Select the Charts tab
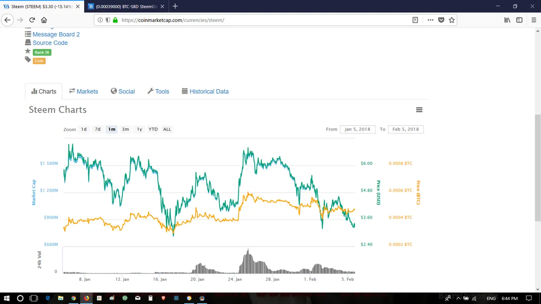Viewport: 541px width, 304px height. (x=44, y=91)
